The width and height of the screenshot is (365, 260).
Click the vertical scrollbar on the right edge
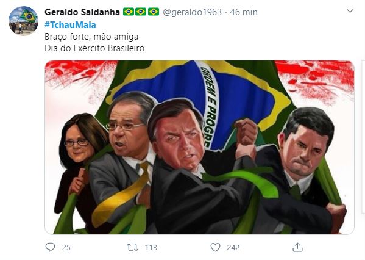point(363,140)
